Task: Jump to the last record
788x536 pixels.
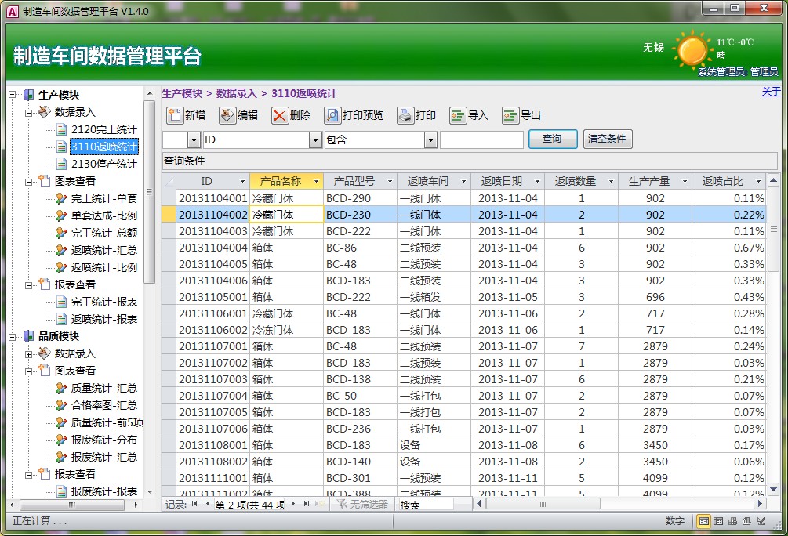Action: pyautogui.click(x=306, y=504)
